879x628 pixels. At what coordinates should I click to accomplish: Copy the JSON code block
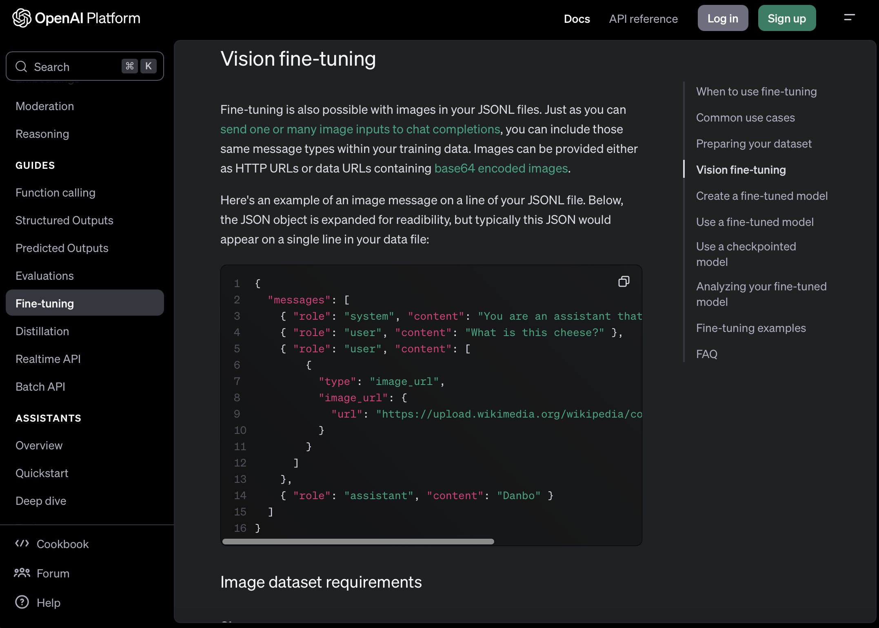tap(624, 282)
